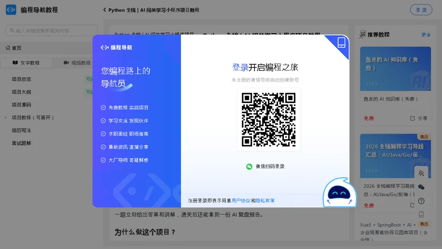442x249 pixels.
Task: Click the login QR code image
Action: pyautogui.click(x=268, y=120)
